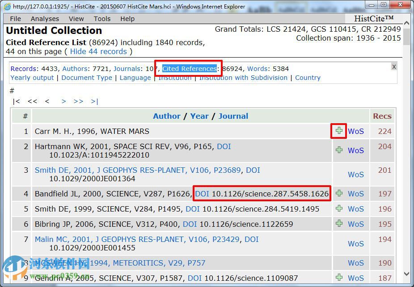Open McSween HY 1994 METEORITICS record

point(120,263)
